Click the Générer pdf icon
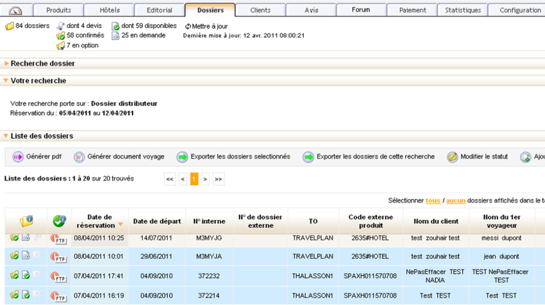The height and width of the screenshot is (305, 545). click(18, 157)
